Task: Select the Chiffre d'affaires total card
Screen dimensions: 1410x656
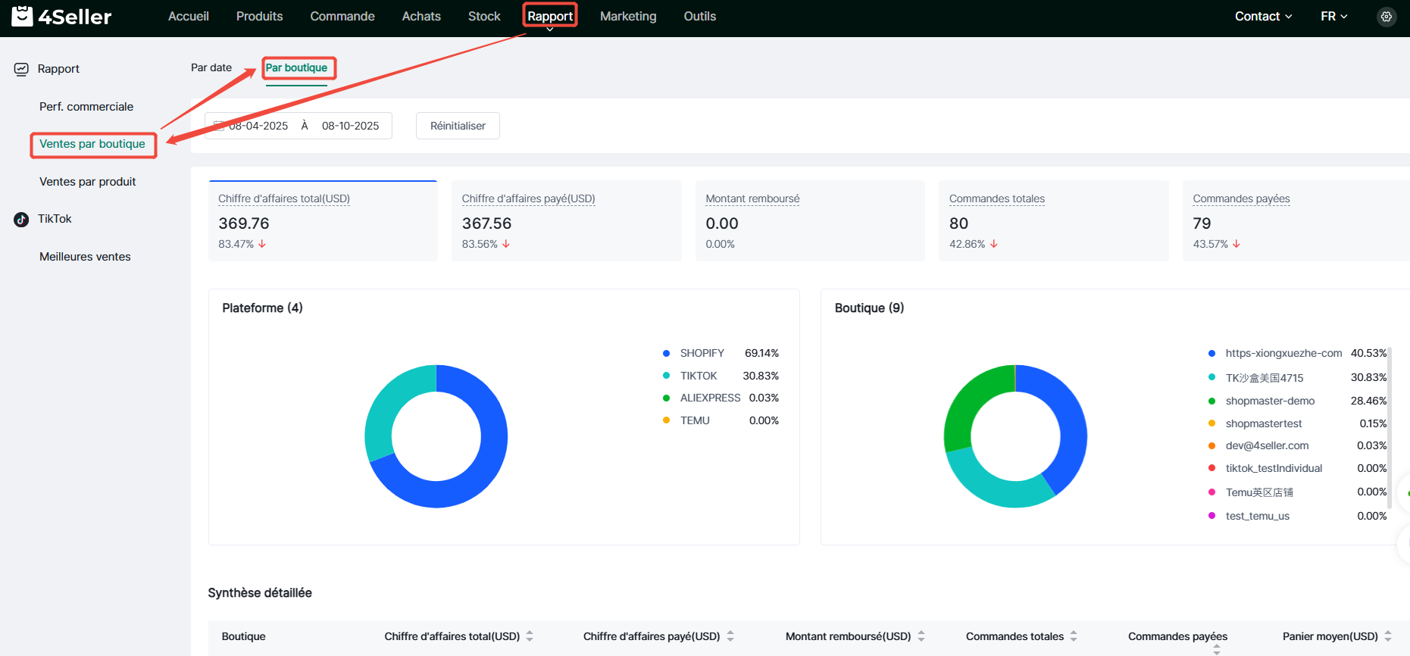Action: tap(323, 220)
